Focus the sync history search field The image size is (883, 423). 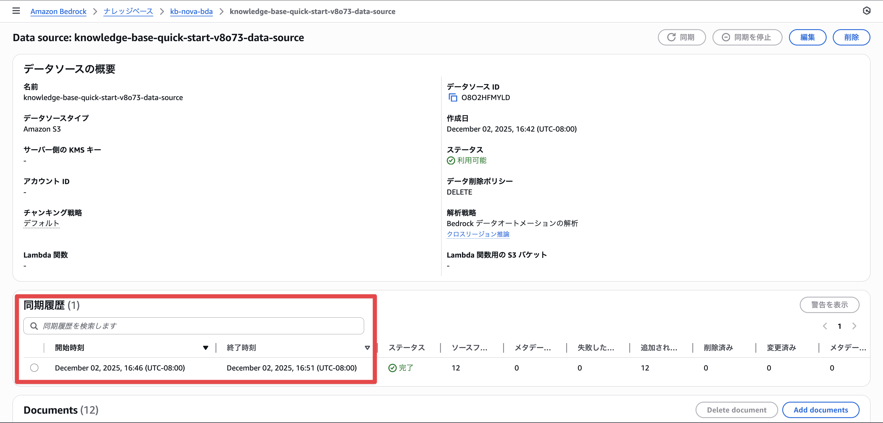(x=199, y=326)
